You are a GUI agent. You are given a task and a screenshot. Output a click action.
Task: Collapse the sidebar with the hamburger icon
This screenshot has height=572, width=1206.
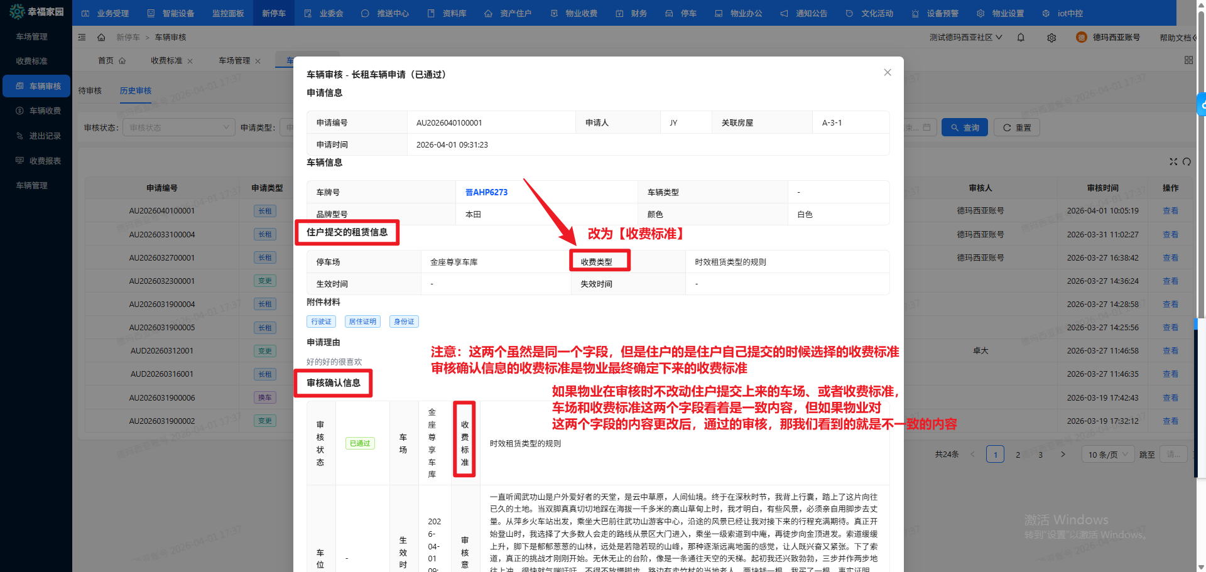pos(82,37)
